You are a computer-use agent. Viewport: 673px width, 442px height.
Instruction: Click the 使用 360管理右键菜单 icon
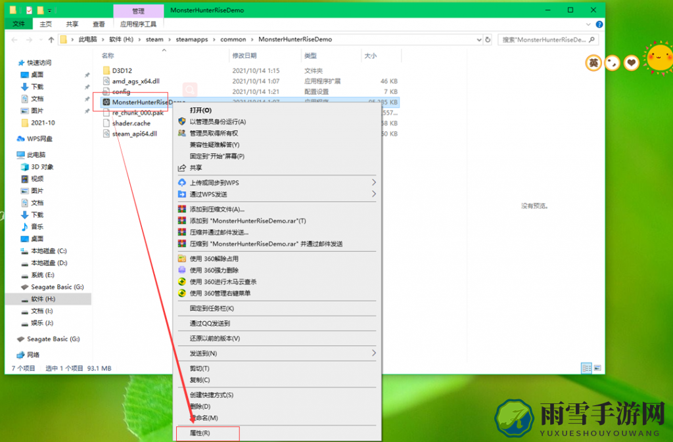point(182,293)
